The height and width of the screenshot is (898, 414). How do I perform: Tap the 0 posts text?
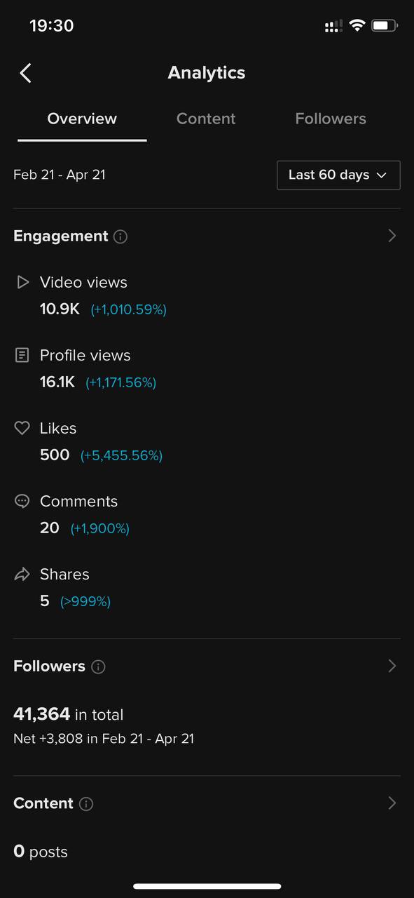pos(41,852)
